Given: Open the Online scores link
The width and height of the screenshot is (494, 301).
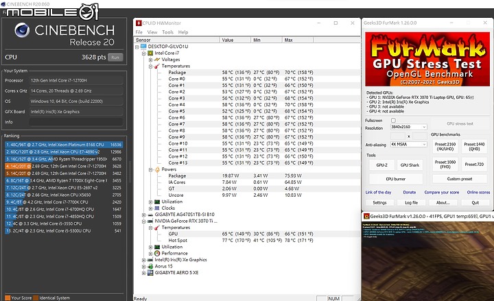Looking at the screenshot, I should [478, 193].
